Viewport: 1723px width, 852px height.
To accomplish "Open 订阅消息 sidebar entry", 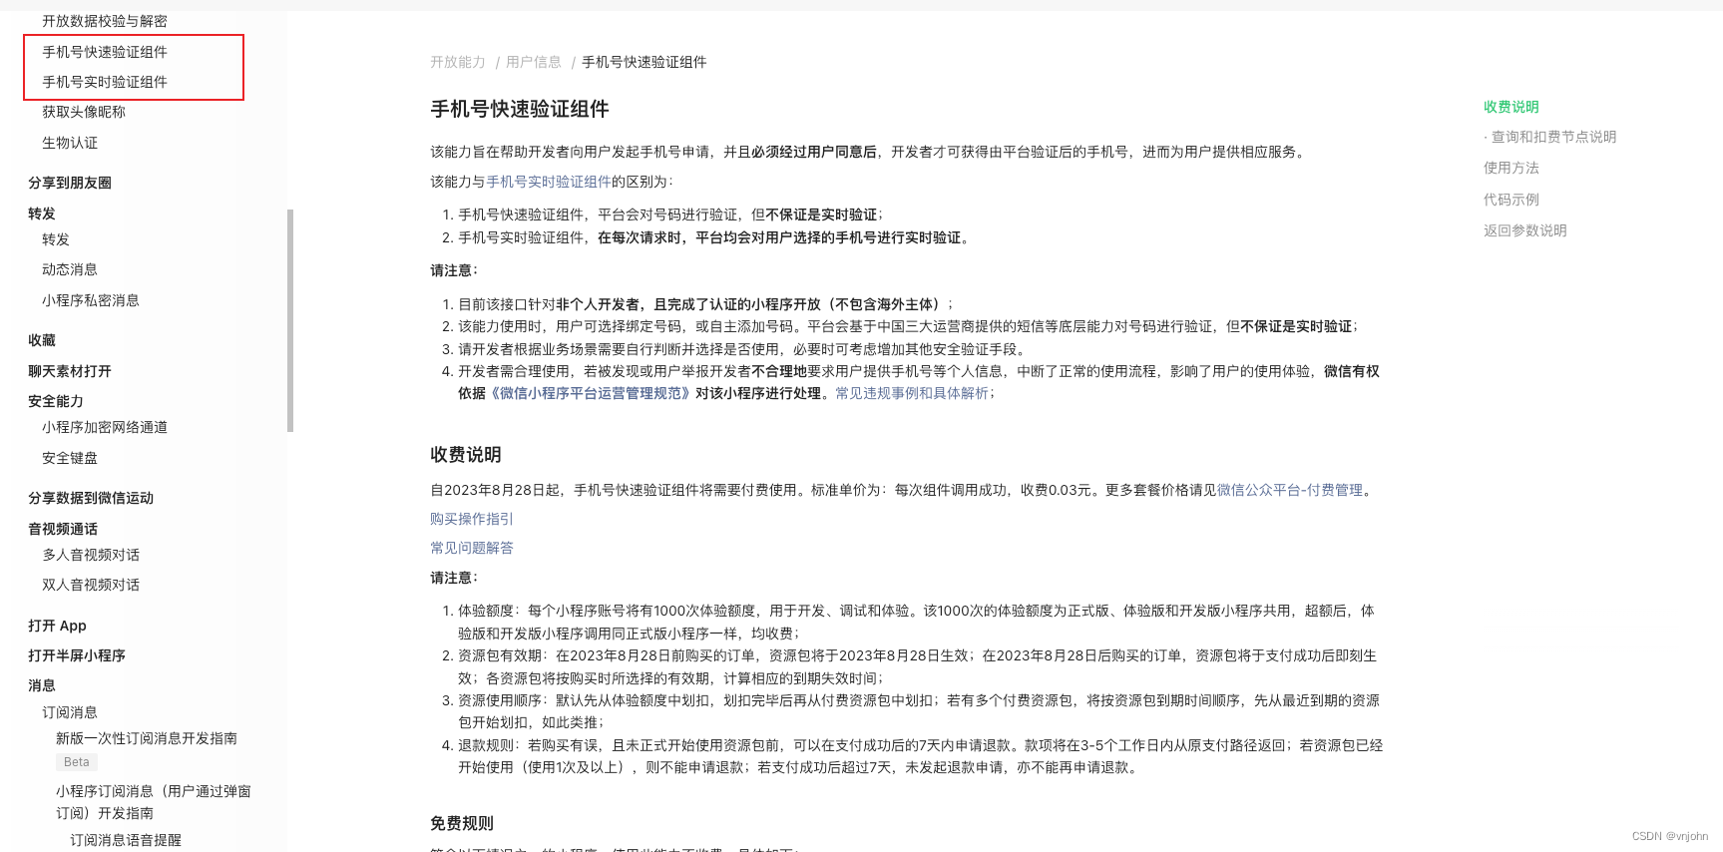I will (x=70, y=712).
